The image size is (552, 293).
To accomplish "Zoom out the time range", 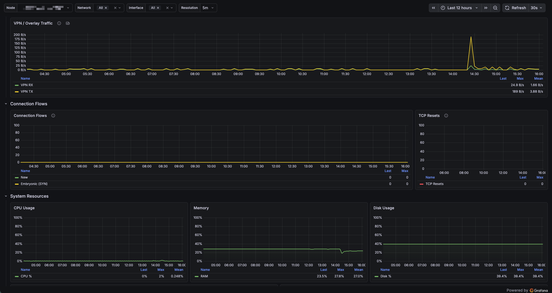I will [495, 8].
